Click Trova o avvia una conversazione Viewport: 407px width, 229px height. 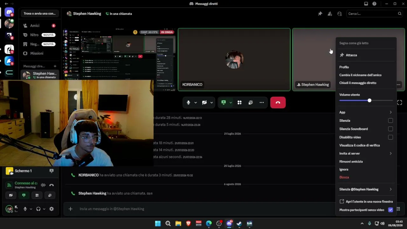tap(39, 13)
